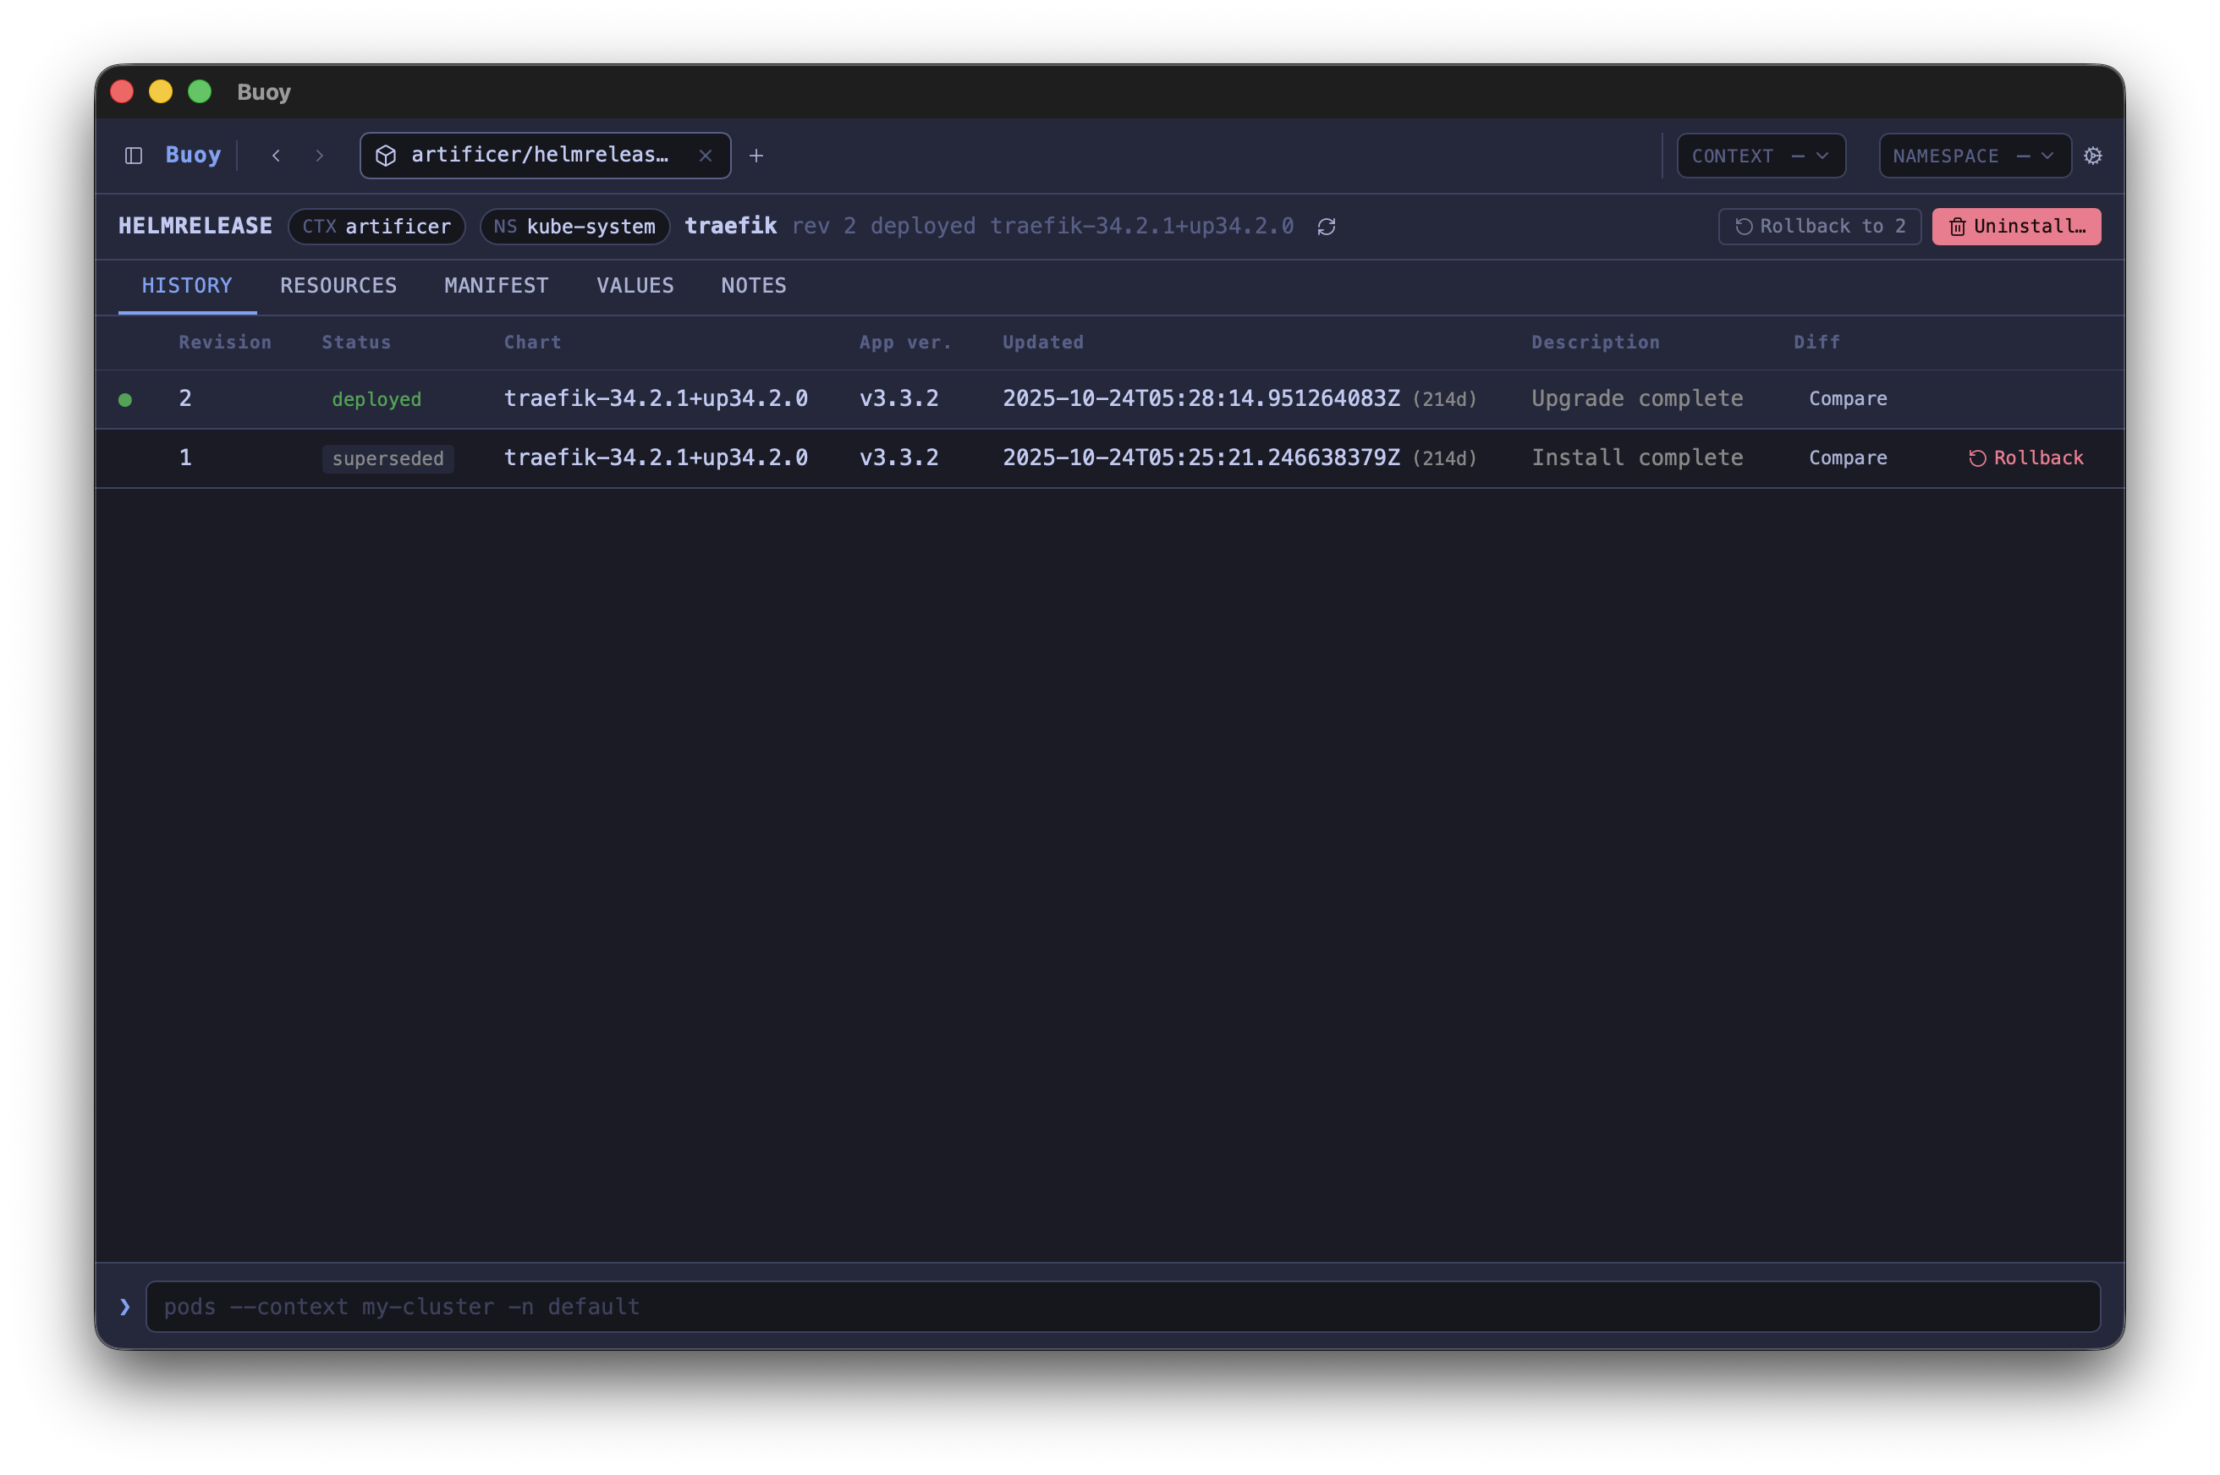Click the chart name in revision 1 row
Screen dimensions: 2220x1475
click(656, 458)
